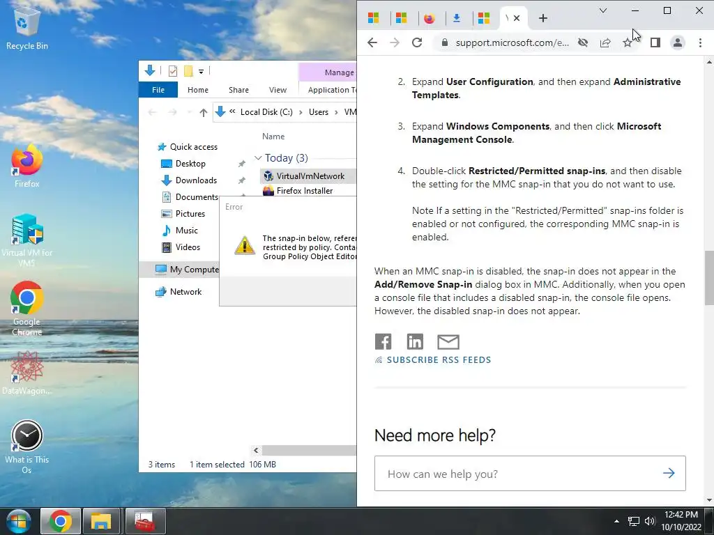Open the DataWagon desktop shortcut
Screen dimensions: 714x535
coord(26,373)
